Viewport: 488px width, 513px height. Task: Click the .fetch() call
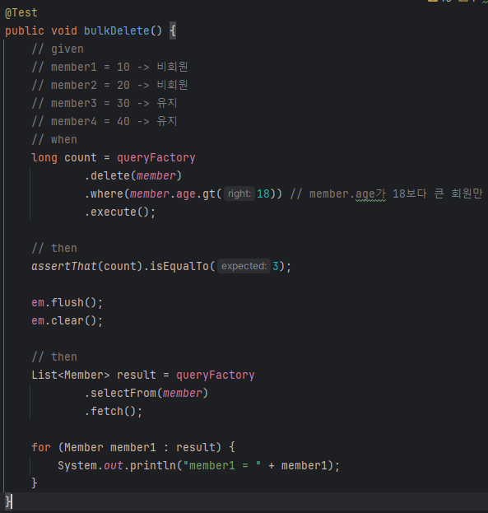(x=114, y=411)
